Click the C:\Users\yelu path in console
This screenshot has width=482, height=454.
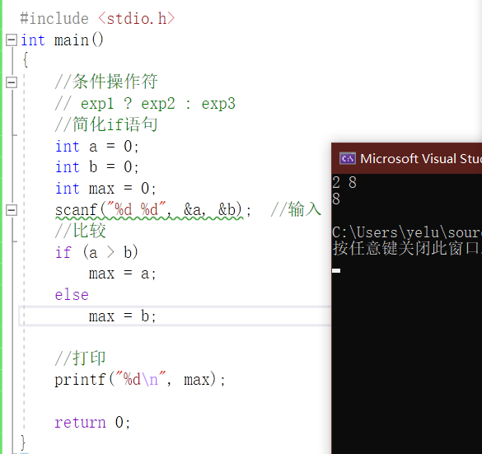(x=407, y=232)
